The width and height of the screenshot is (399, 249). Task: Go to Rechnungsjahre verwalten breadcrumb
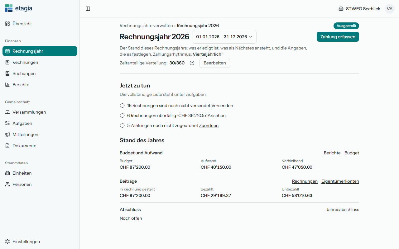[146, 26]
